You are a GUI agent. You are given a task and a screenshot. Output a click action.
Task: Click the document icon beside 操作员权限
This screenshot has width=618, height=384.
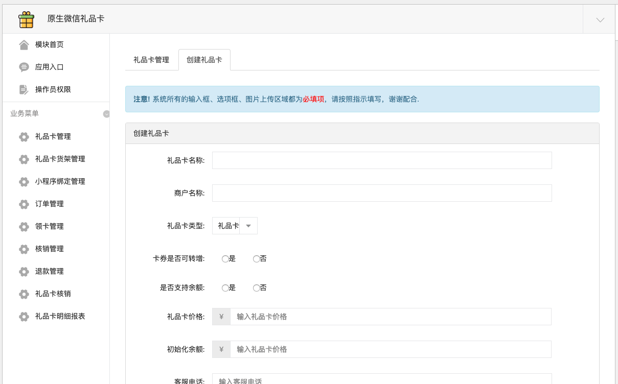pos(24,90)
